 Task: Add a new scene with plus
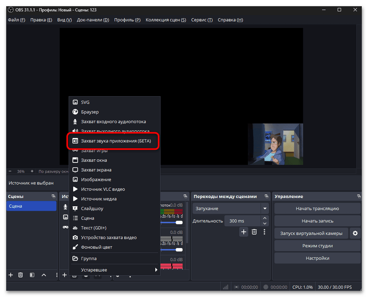pos(10,275)
